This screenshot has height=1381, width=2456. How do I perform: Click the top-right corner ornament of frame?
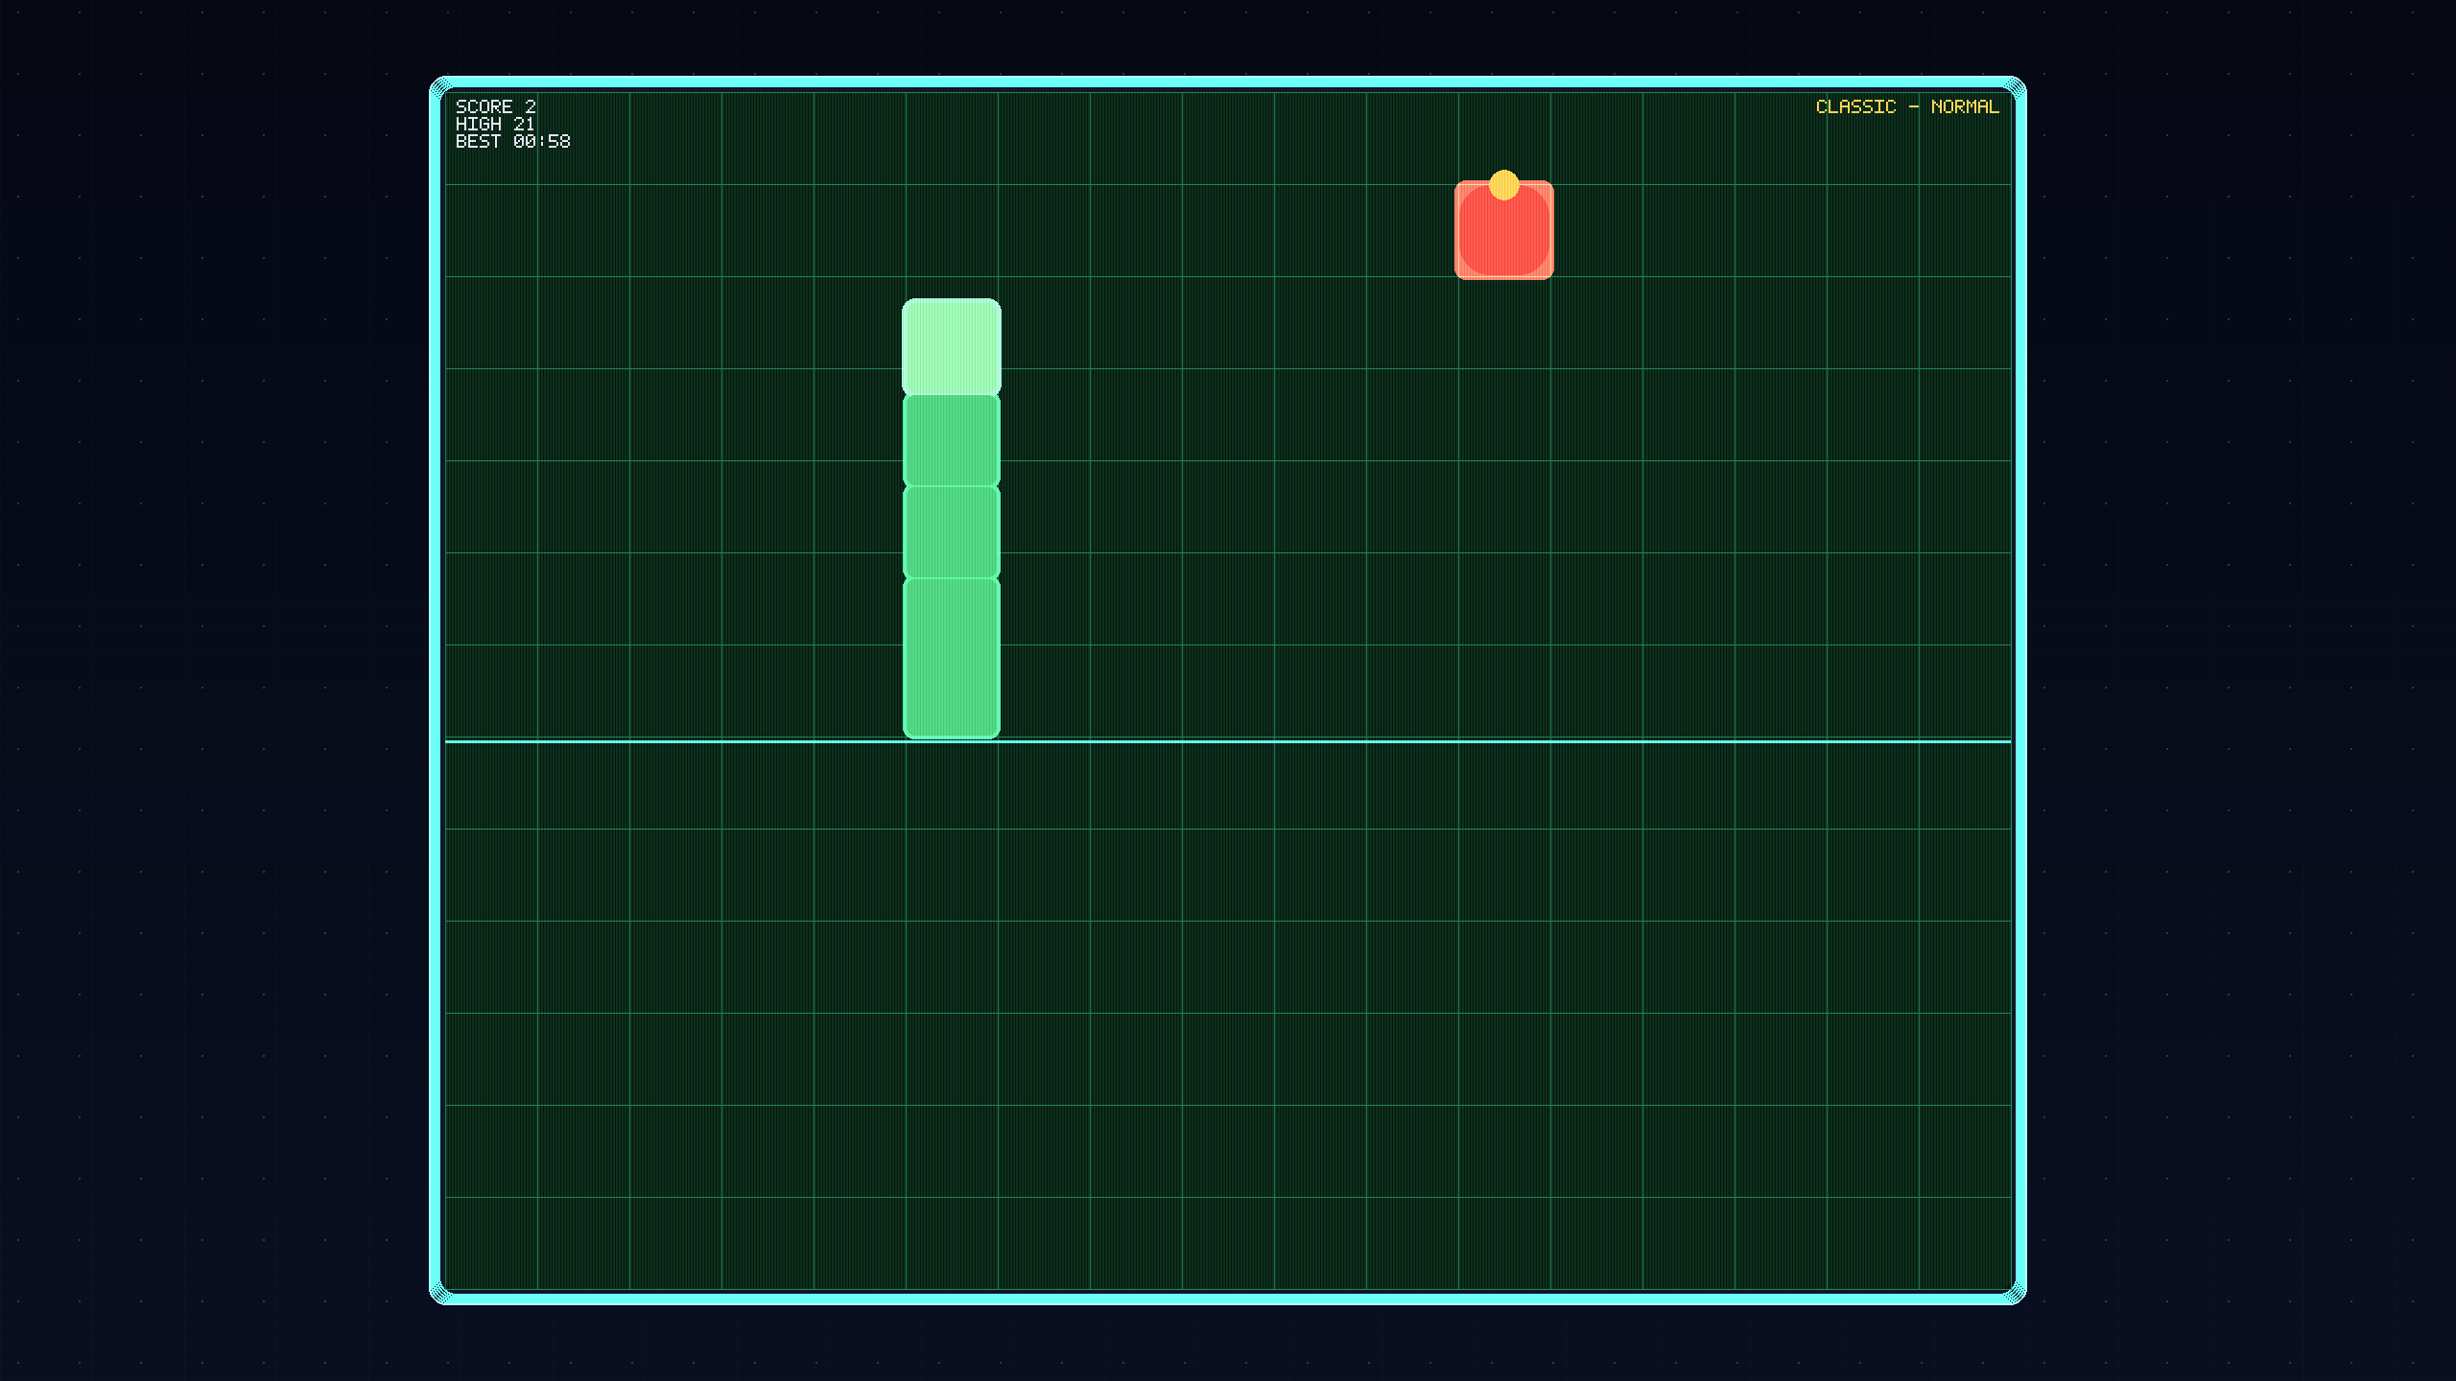[x=2015, y=88]
